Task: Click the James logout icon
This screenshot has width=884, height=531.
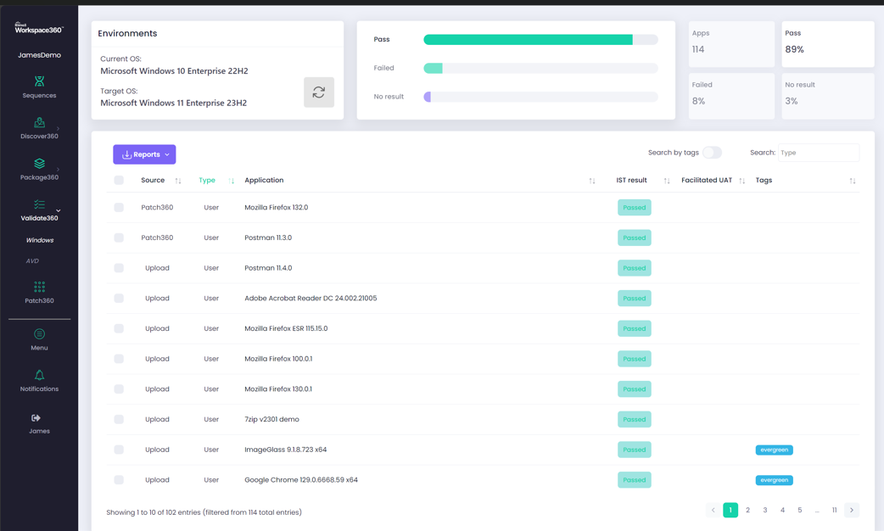Action: pyautogui.click(x=36, y=418)
